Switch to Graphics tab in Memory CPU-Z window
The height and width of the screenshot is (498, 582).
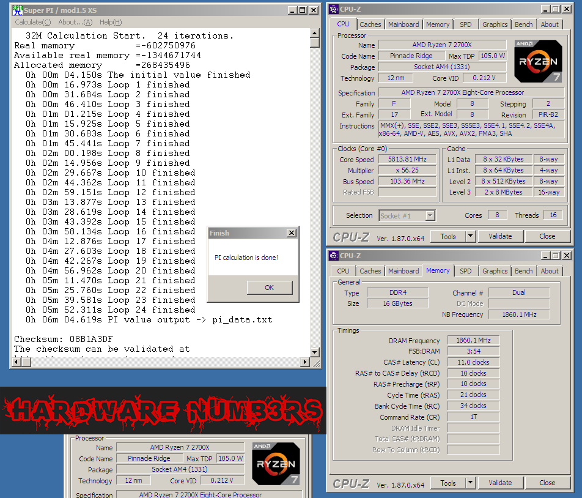495,271
